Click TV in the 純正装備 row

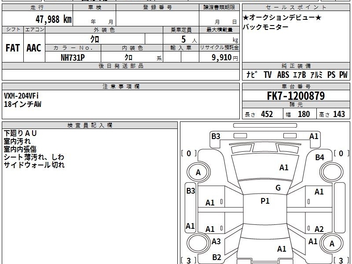click(268, 74)
